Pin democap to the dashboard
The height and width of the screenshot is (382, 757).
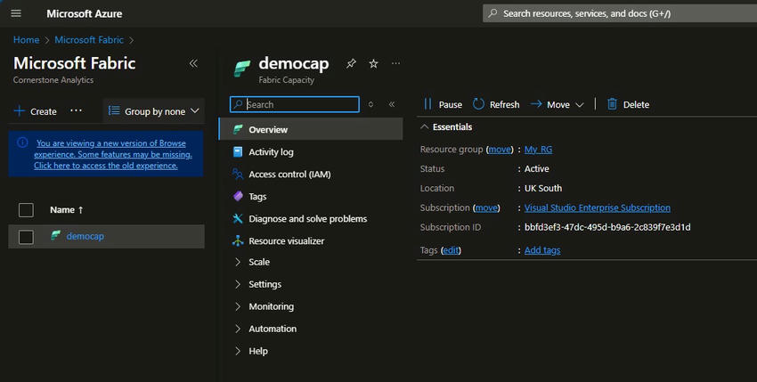coord(351,64)
